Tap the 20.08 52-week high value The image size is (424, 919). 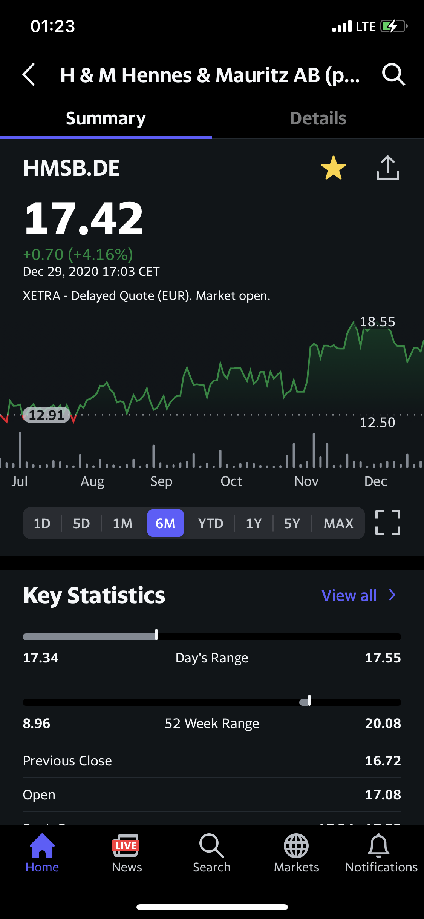point(383,723)
